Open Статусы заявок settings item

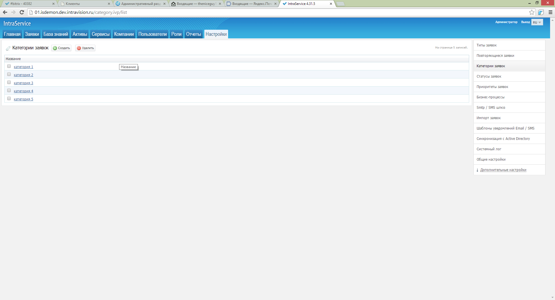point(509,76)
